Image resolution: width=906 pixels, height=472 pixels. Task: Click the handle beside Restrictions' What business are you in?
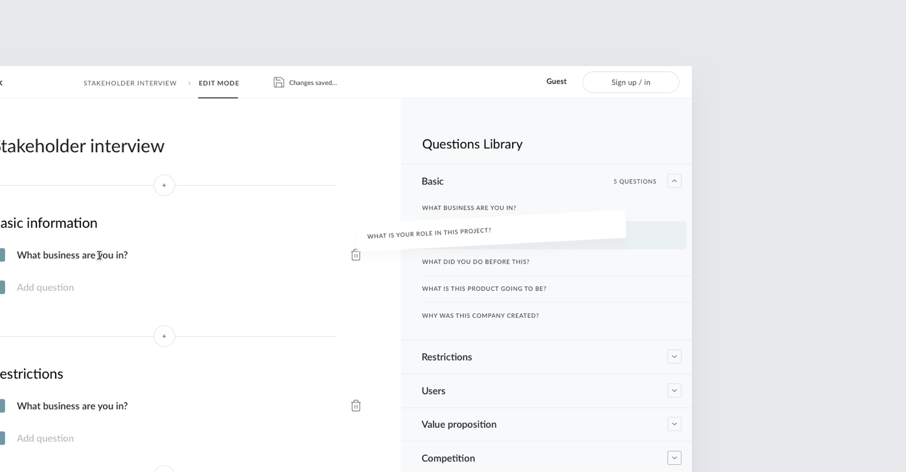coord(2,406)
